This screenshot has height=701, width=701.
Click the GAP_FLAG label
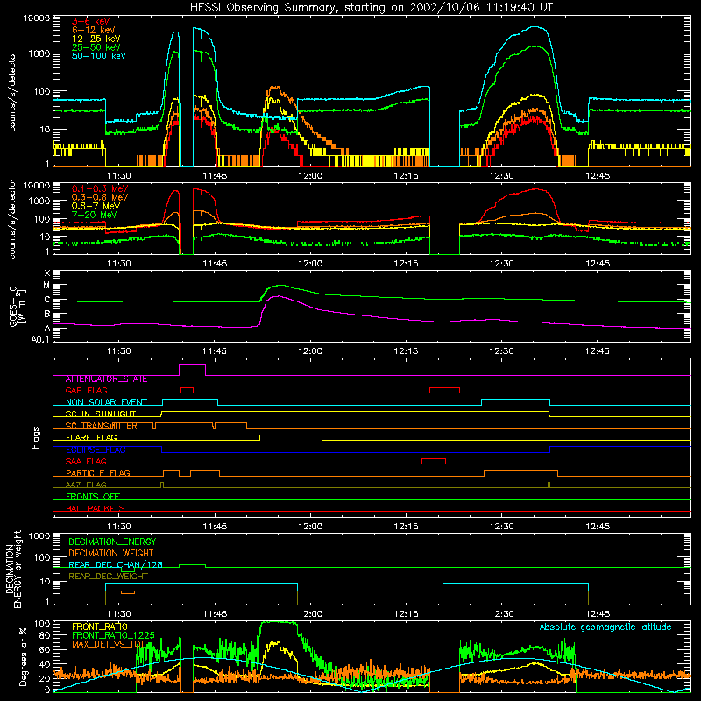click(86, 390)
